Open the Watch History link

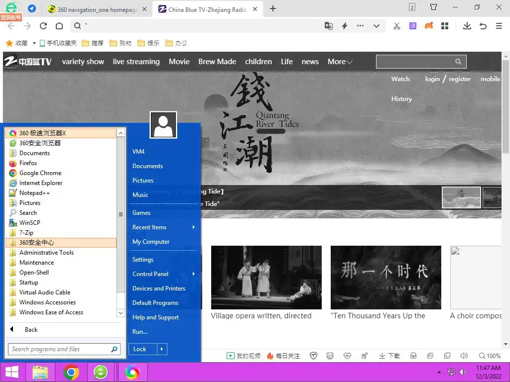401,89
